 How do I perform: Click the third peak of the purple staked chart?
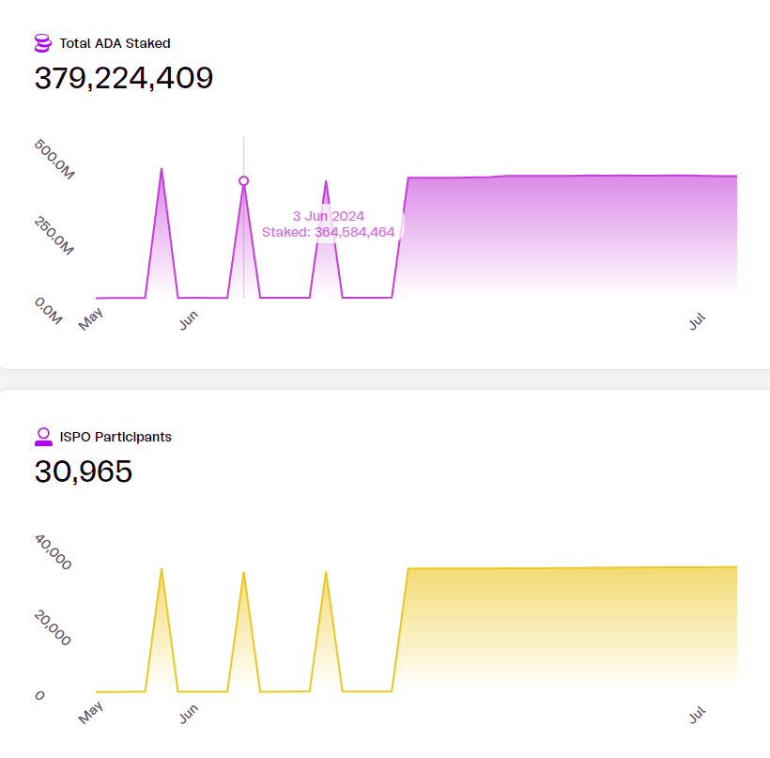(326, 183)
